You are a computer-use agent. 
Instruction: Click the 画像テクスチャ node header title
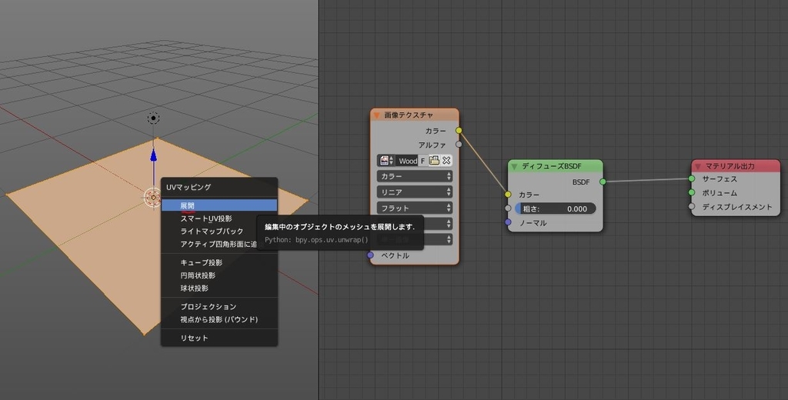(409, 115)
